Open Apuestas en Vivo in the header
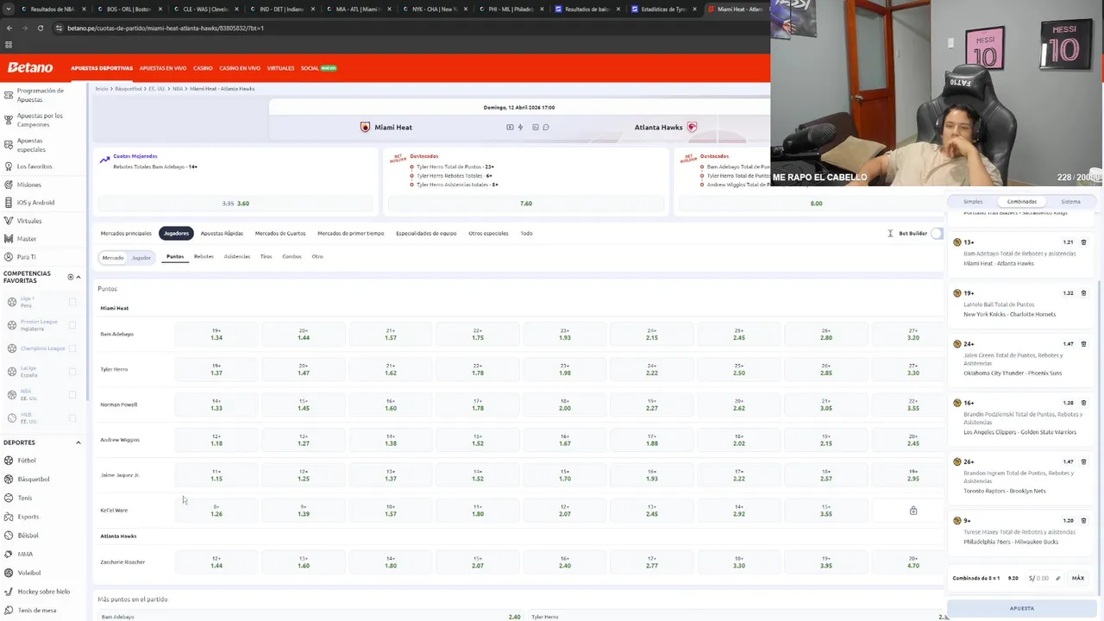The image size is (1104, 621). coord(163,68)
